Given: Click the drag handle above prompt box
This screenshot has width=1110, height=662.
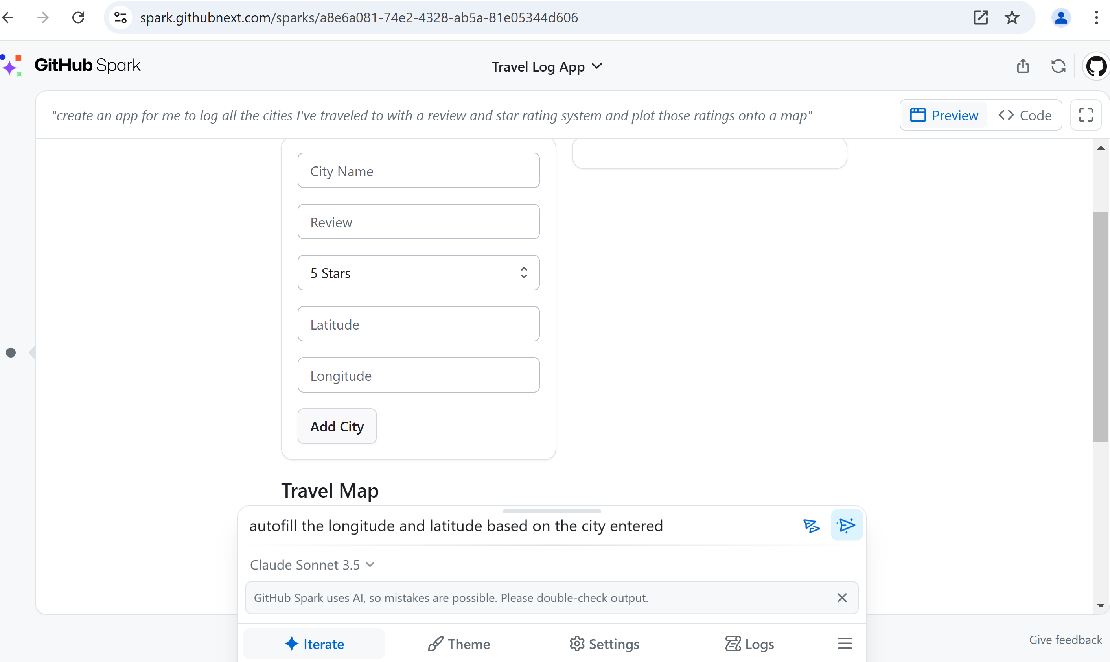Looking at the screenshot, I should point(551,511).
